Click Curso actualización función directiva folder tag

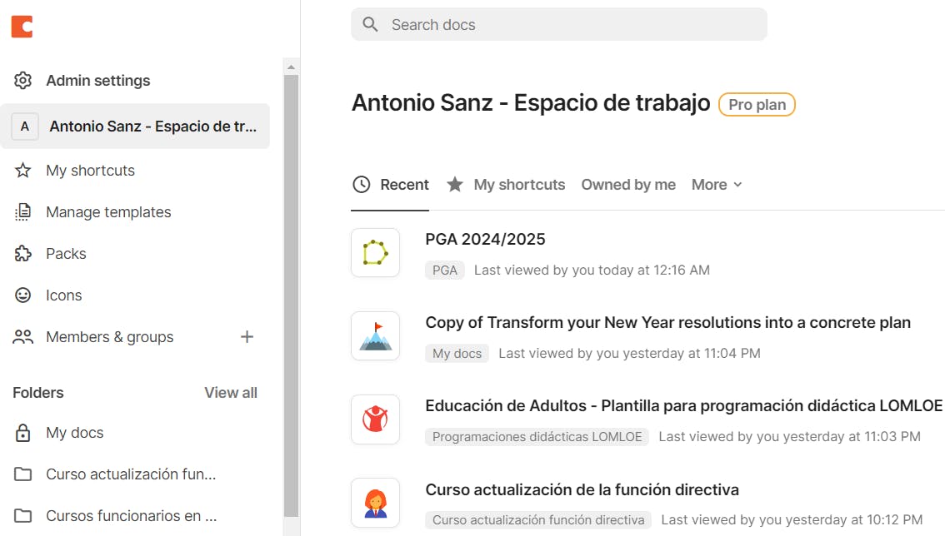538,519
